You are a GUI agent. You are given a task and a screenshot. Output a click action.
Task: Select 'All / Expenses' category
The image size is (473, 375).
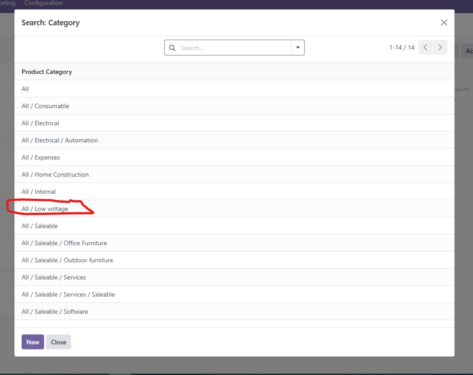[x=41, y=157]
